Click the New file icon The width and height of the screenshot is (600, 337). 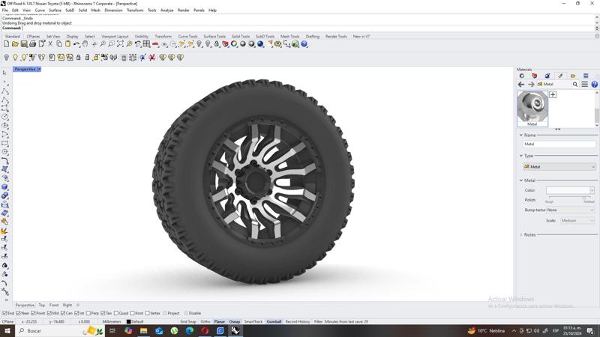pos(6,44)
